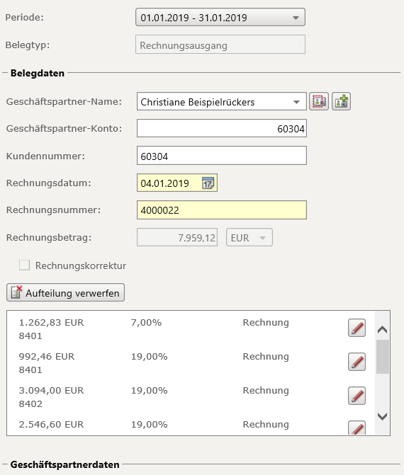Toggle the Rechnungskorrektur checkbox
404x475 pixels.
24,265
